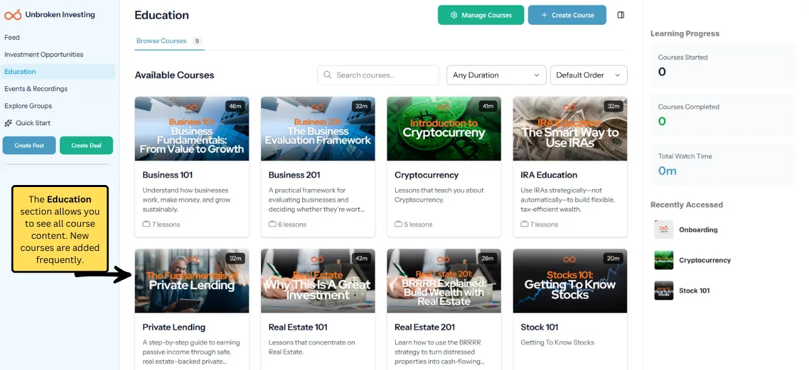This screenshot has height=370, width=809.
Task: Open the Default Order sort dropdown
Action: coord(589,75)
